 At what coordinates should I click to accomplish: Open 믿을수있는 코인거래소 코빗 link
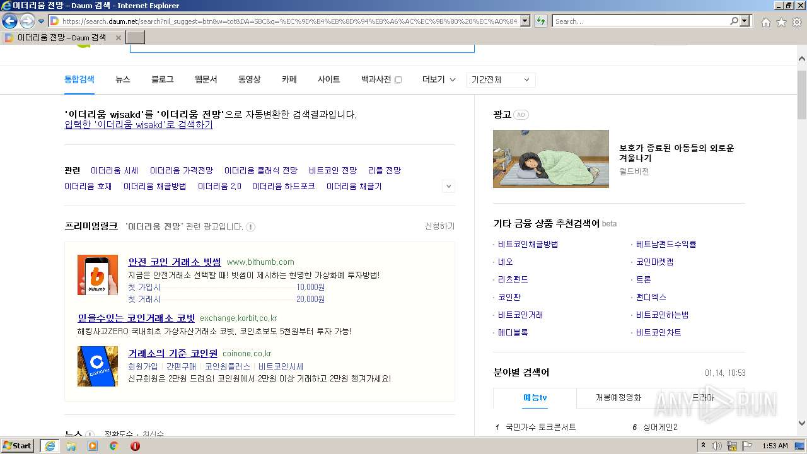(136, 318)
